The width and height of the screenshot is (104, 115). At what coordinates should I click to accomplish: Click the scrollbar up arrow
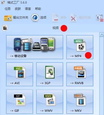[x=102, y=35]
